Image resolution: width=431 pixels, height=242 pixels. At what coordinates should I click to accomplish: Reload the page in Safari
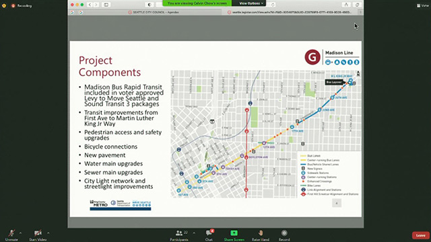pyautogui.click(x=273, y=5)
